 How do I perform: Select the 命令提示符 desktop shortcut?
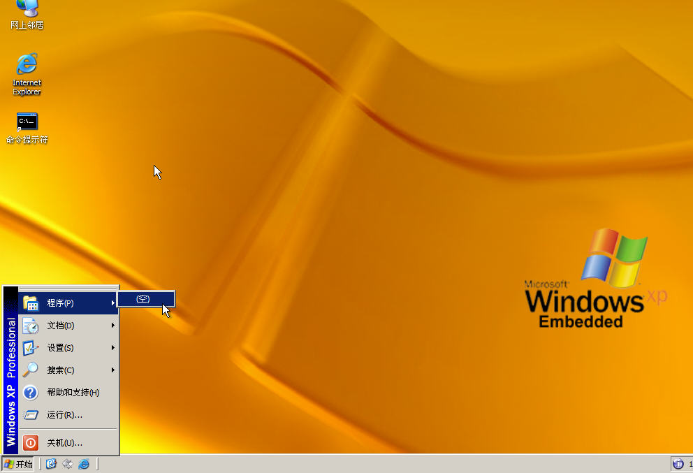pos(27,128)
